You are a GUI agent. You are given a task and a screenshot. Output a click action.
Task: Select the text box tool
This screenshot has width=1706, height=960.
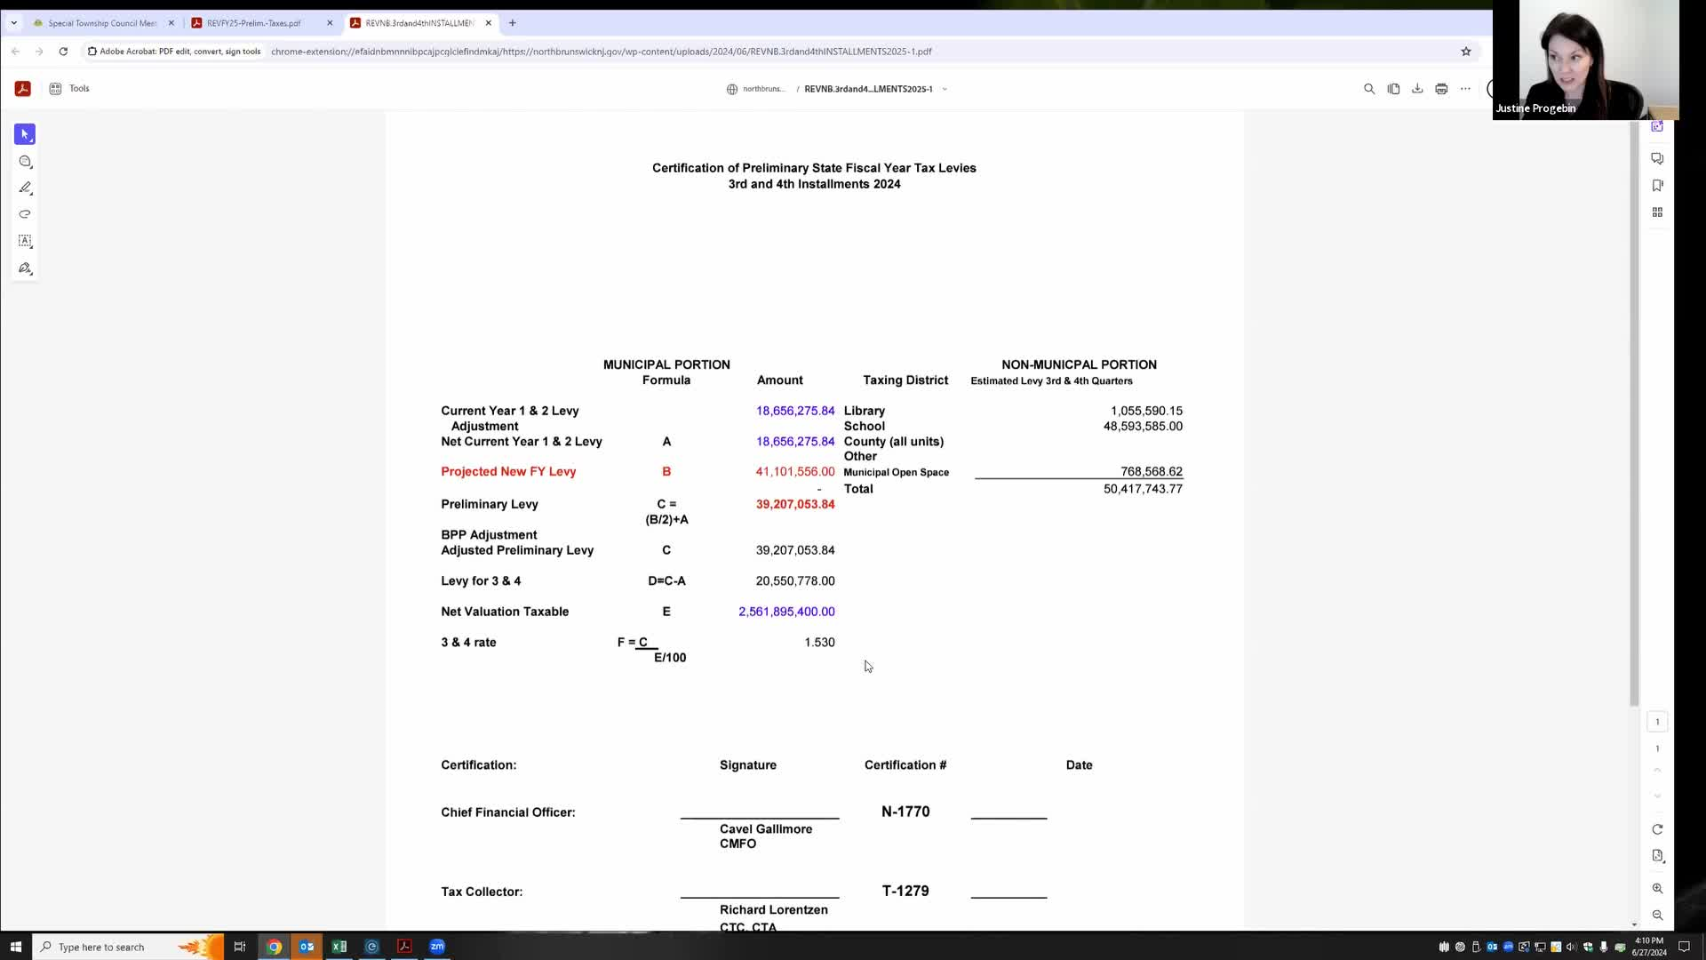click(x=25, y=241)
